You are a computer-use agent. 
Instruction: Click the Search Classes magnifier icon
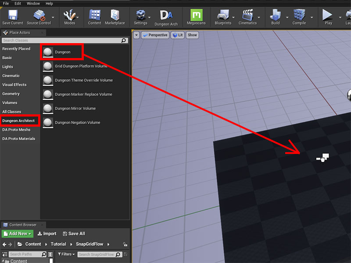[124, 40]
